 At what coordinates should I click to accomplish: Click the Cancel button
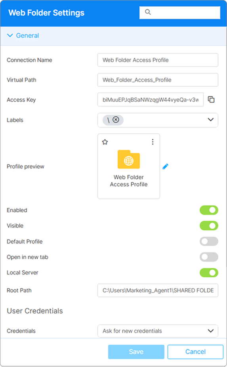[x=195, y=352]
